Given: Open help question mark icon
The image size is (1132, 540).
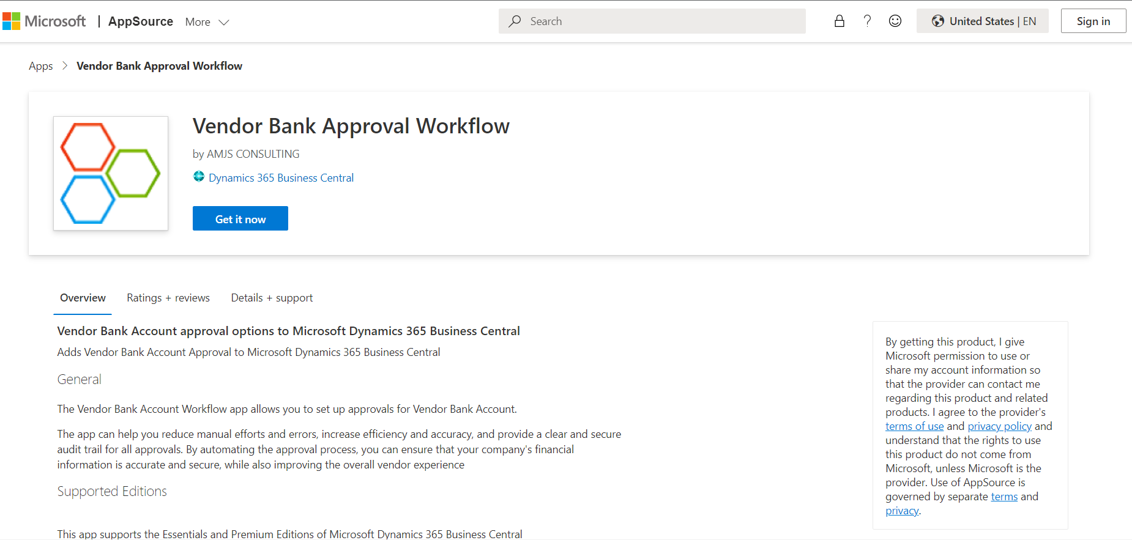Looking at the screenshot, I should click(867, 21).
